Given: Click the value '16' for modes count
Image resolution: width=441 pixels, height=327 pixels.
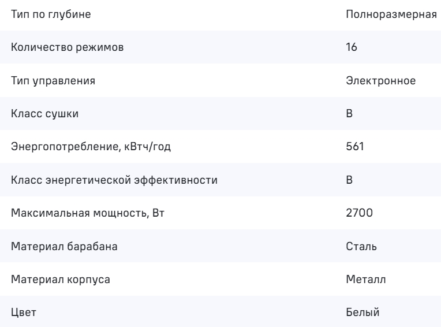Looking at the screenshot, I should (x=351, y=48).
